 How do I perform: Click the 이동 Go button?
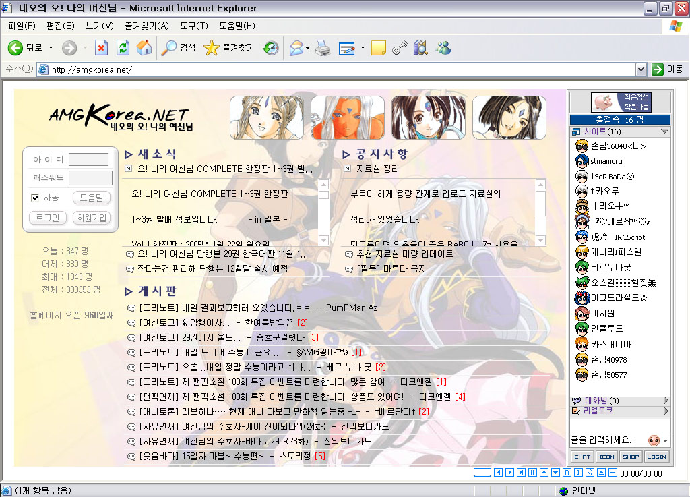click(x=668, y=69)
